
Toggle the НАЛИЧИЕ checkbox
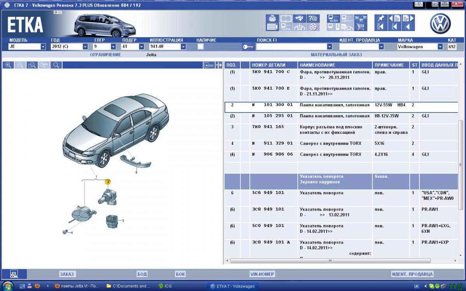(x=200, y=47)
